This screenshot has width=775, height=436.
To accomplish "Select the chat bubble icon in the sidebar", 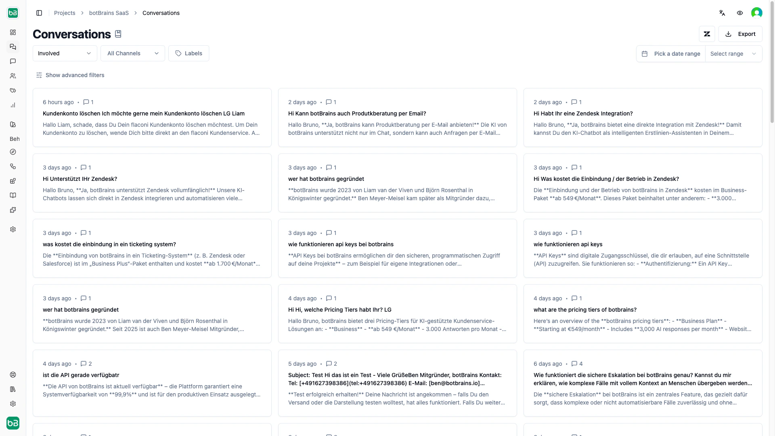I will point(13,61).
